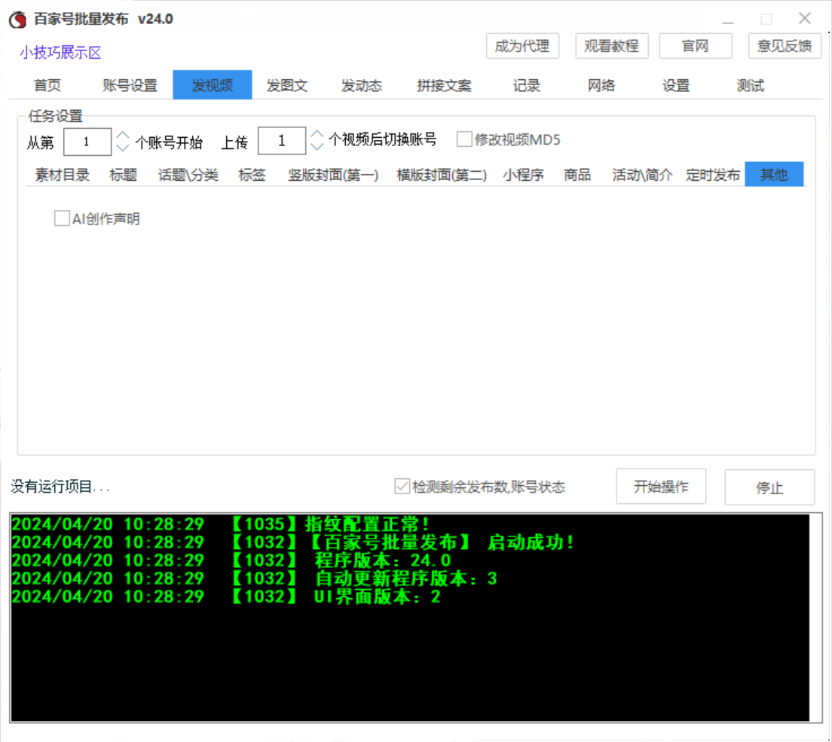This screenshot has width=832, height=742.
Task: Open the 设置 tab
Action: pyautogui.click(x=675, y=85)
